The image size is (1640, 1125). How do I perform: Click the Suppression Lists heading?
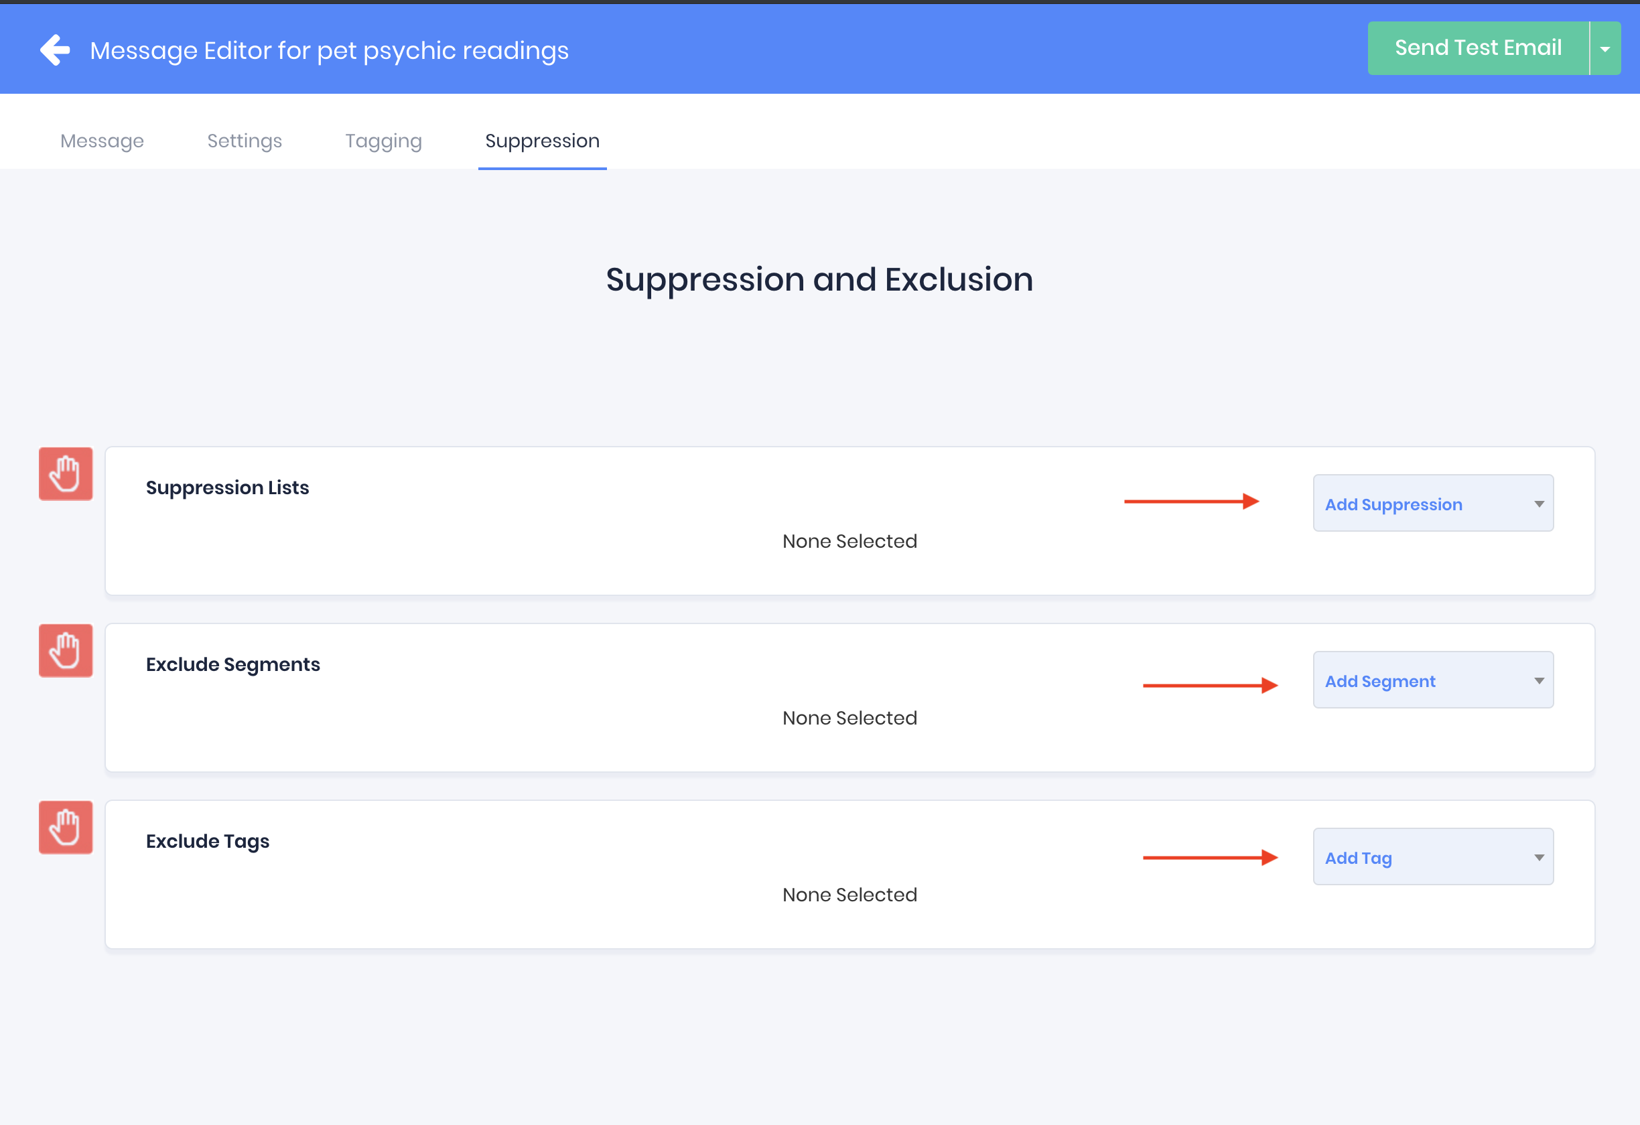coord(227,487)
